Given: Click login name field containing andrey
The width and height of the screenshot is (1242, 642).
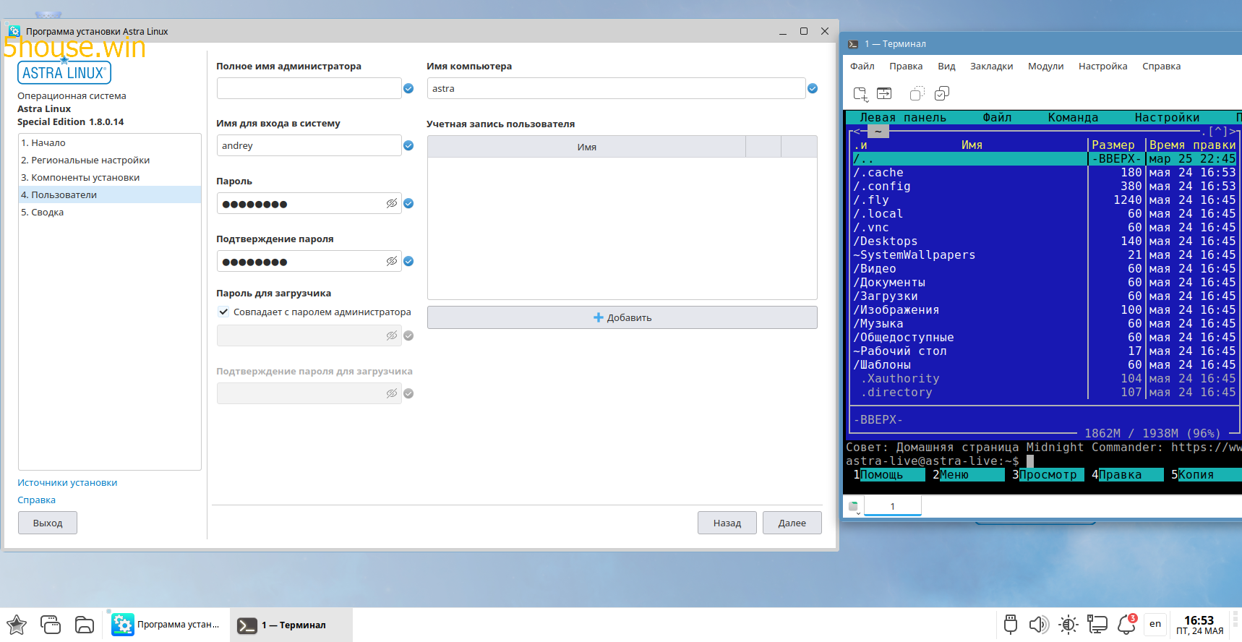Looking at the screenshot, I should 309,145.
